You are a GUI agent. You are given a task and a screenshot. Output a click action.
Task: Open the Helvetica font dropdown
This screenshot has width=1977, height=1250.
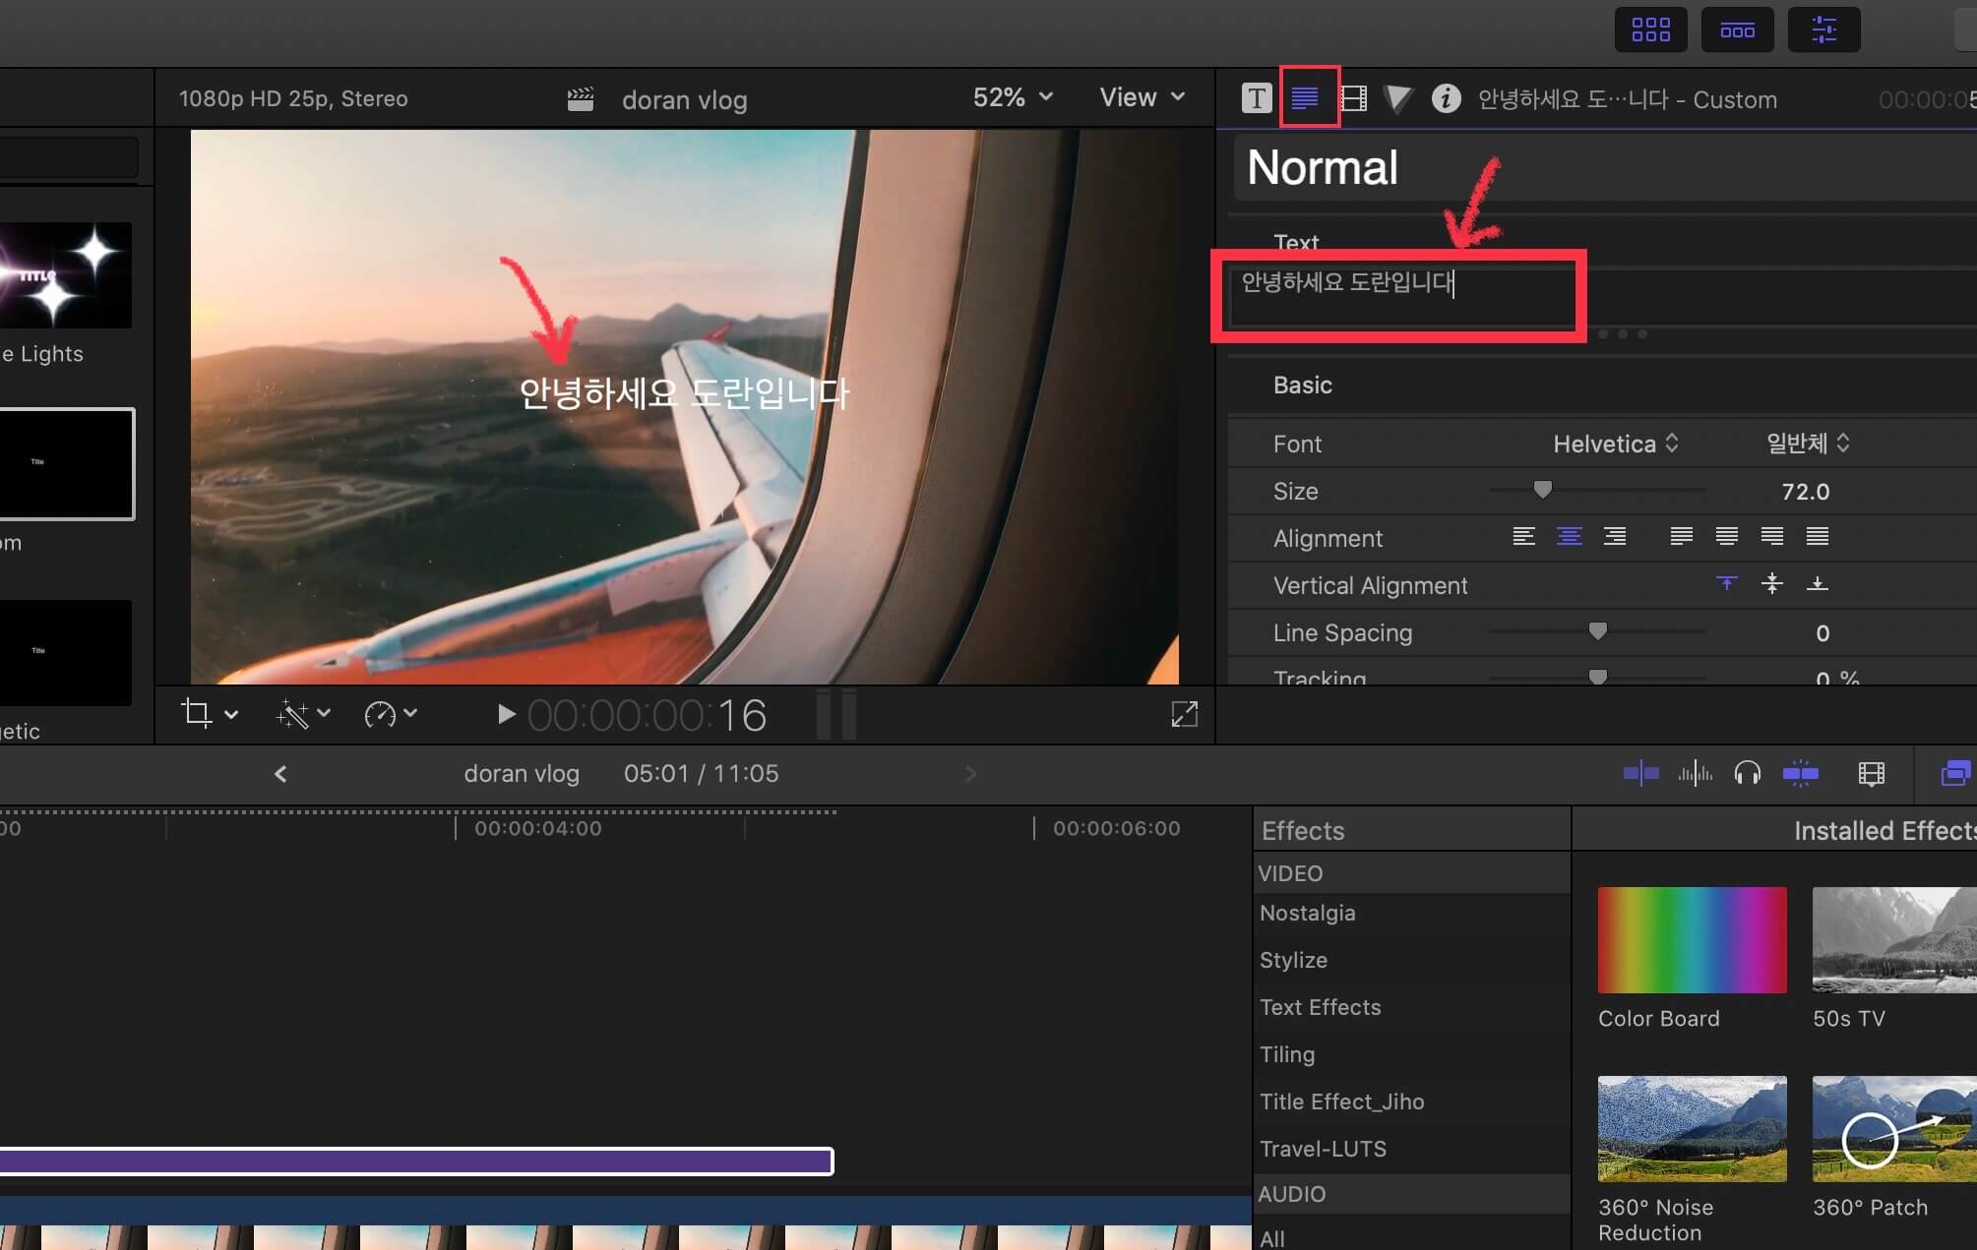(1615, 444)
